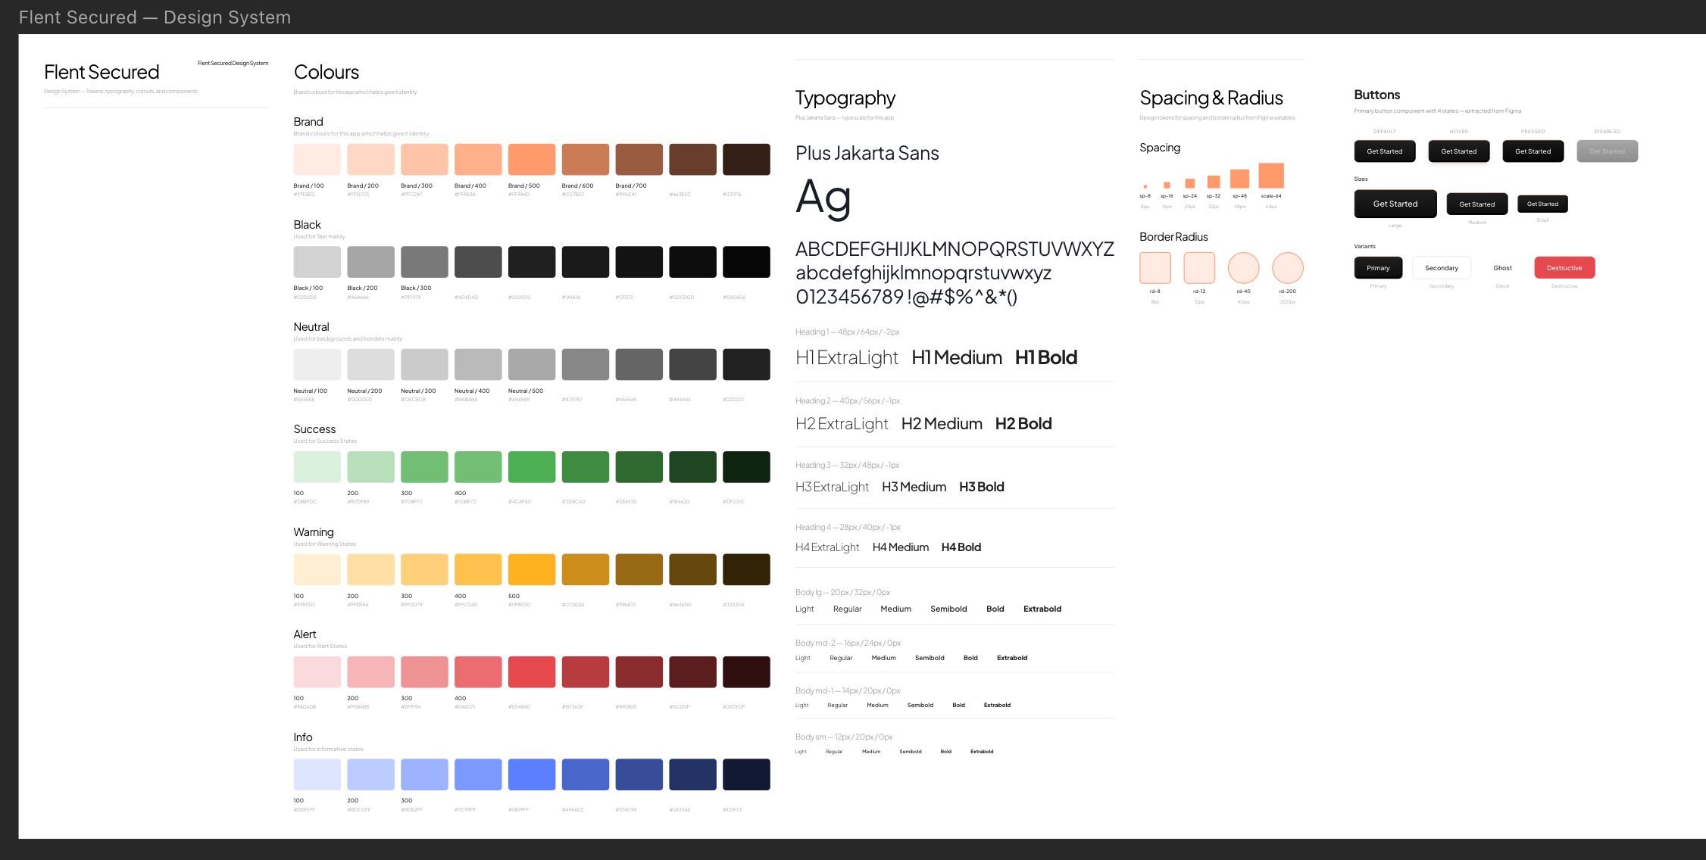Viewport: 1706px width, 860px height.
Task: Select the Warning 500 amber swatch
Action: point(532,570)
